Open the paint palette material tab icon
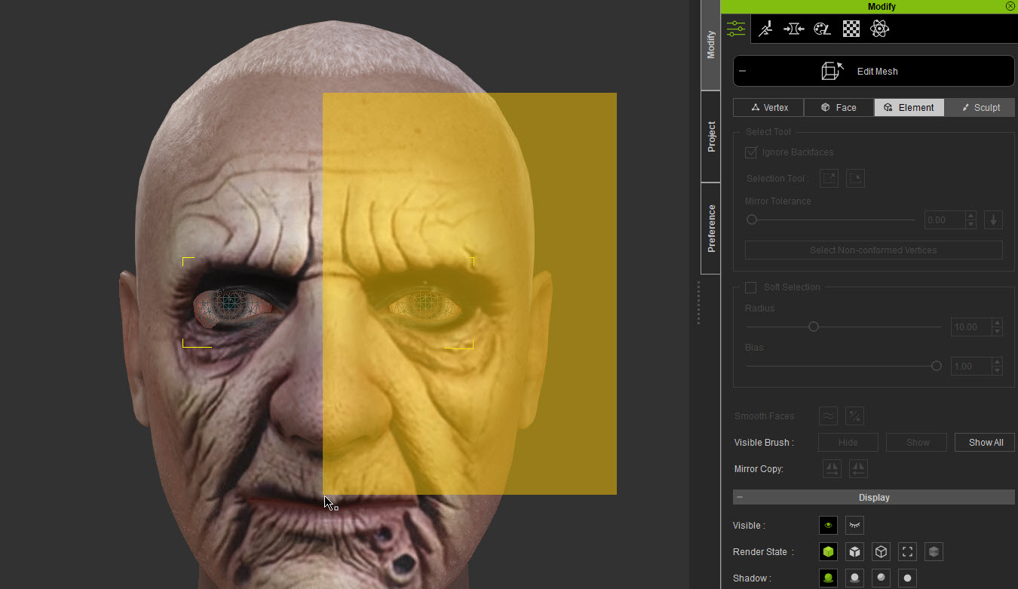The width and height of the screenshot is (1018, 589). (x=822, y=29)
